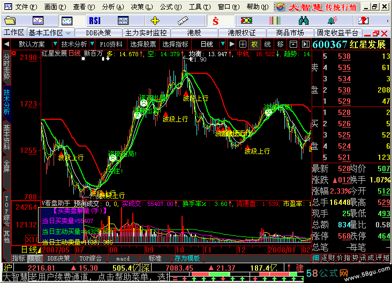
Task: Open the 工具(T) menu
Action: click(x=200, y=7)
